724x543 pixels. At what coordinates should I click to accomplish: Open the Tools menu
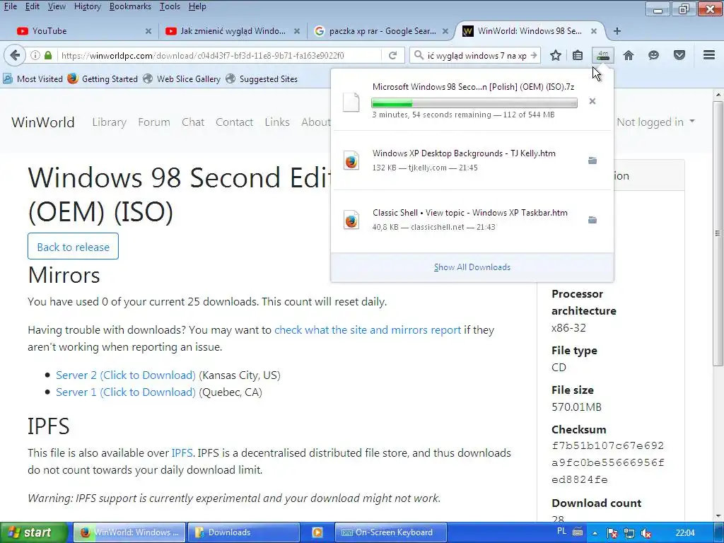pos(170,6)
